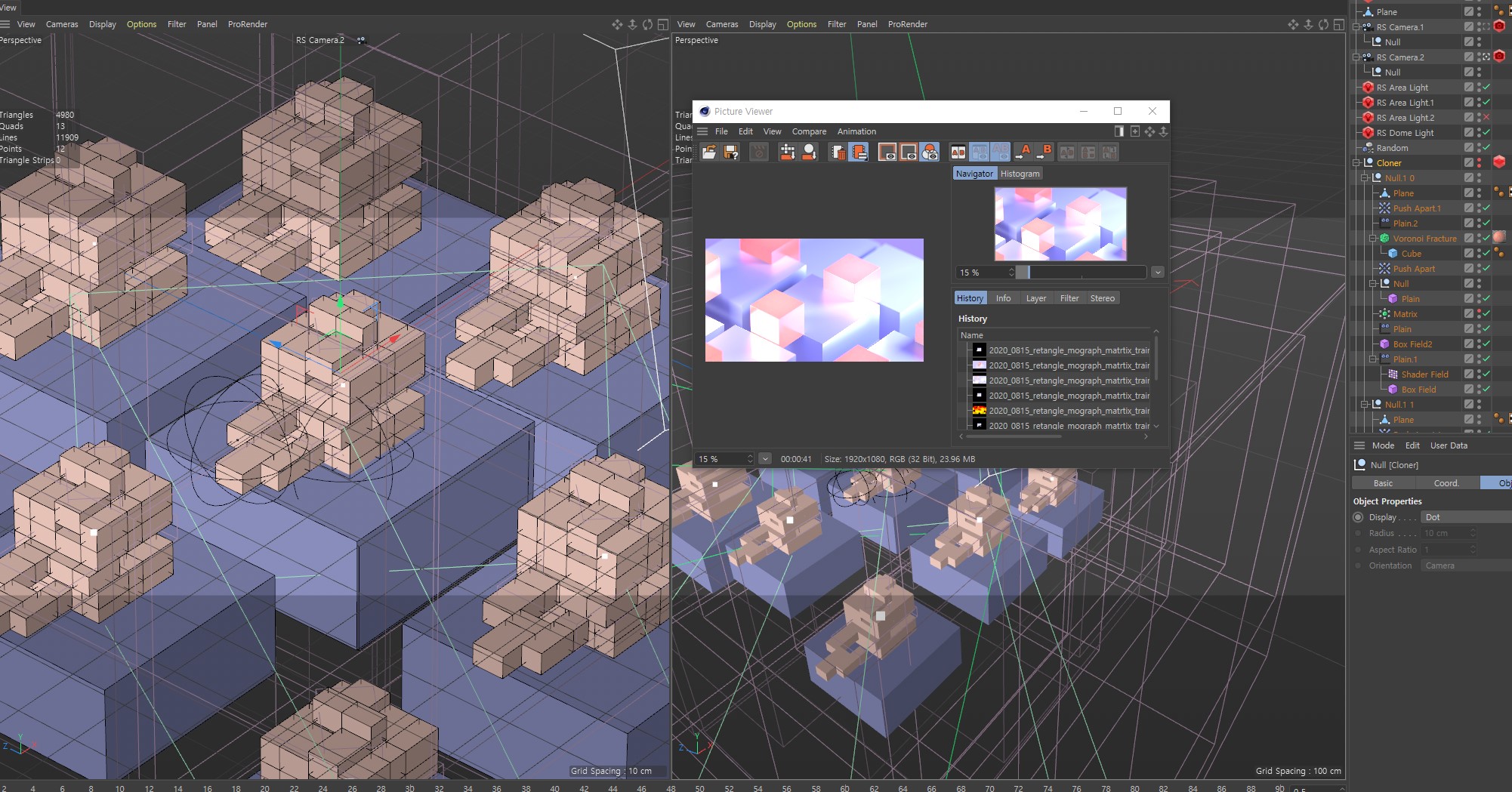Open Attribute Manager hamburger menu

[x=1359, y=445]
